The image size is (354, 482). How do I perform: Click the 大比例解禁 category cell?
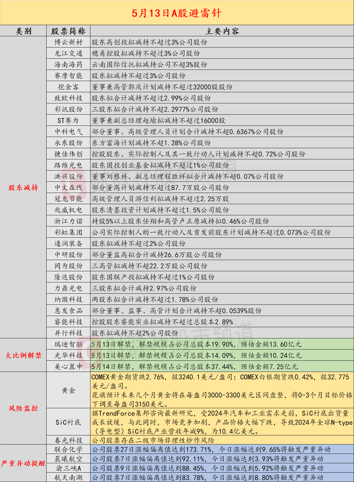click(x=23, y=355)
